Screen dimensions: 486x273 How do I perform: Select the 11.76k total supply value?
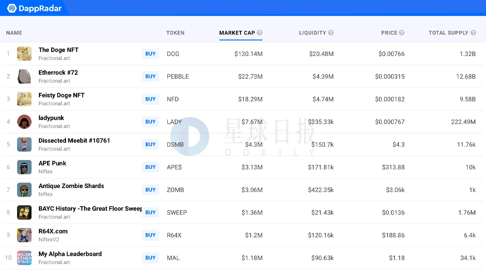[x=466, y=144]
